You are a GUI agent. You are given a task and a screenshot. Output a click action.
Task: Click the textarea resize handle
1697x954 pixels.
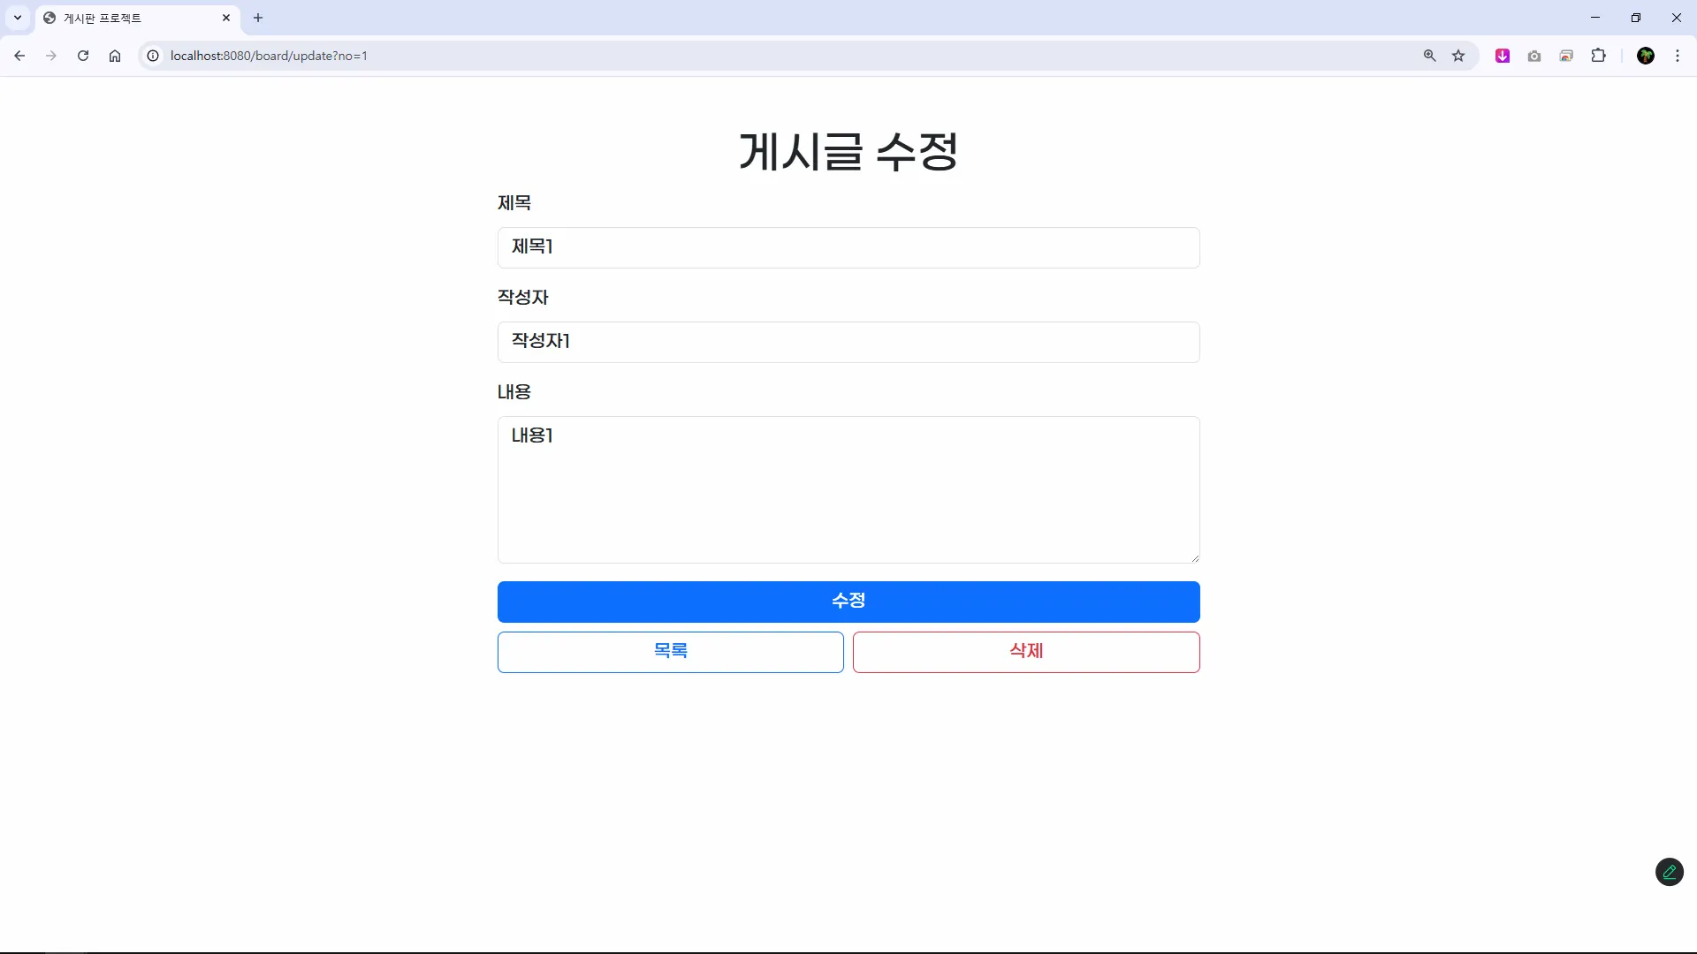pos(1195,558)
